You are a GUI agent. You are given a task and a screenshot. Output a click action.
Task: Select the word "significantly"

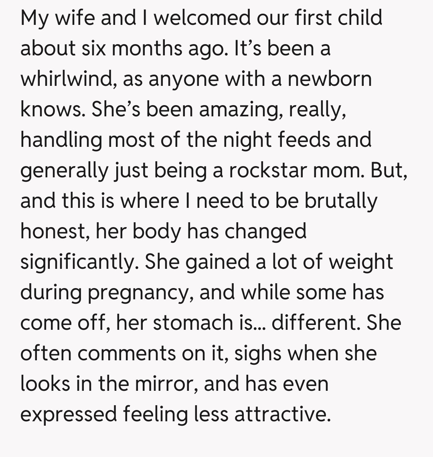[78, 262]
